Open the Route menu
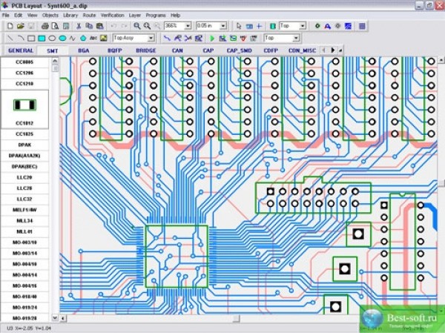445x333 pixels. 89,16
